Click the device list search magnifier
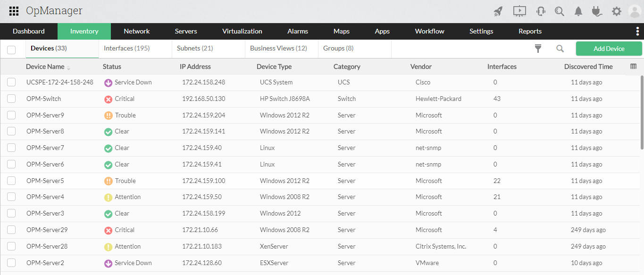The height and width of the screenshot is (275, 644). tap(560, 49)
